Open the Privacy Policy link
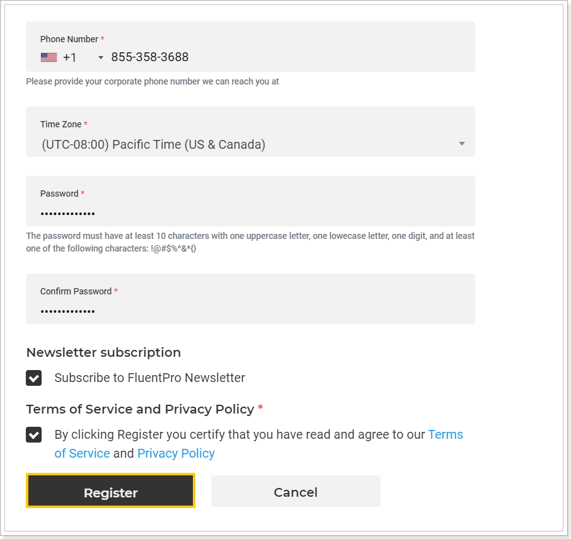 tap(176, 453)
